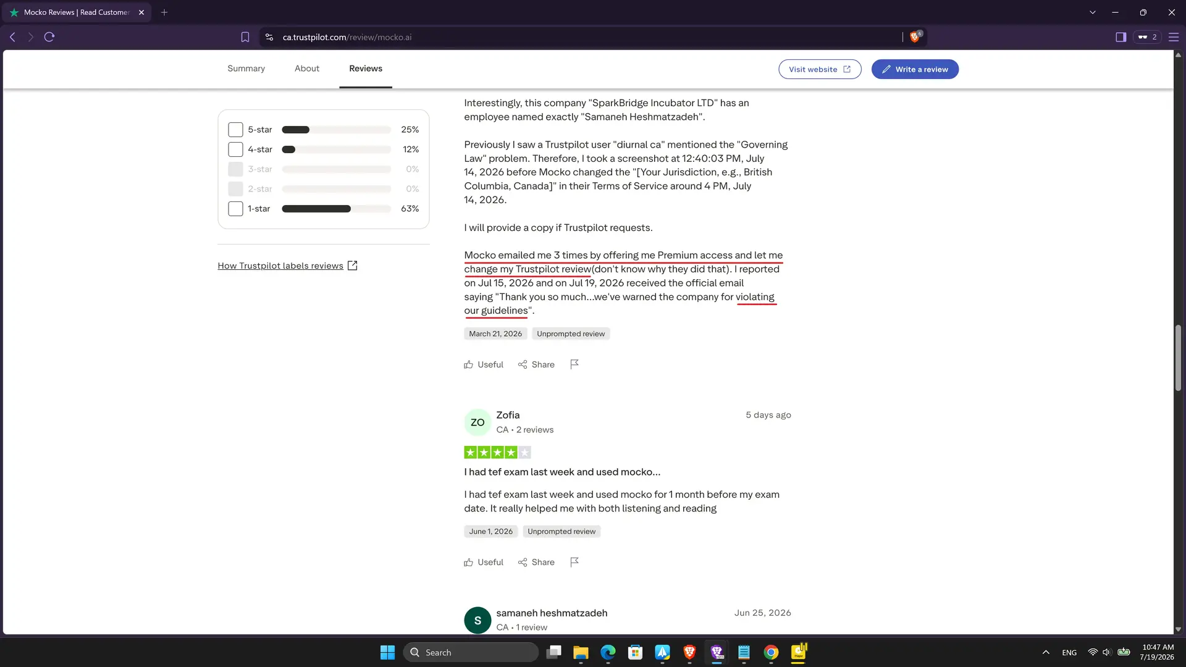Reload the Trustpilot page

(x=49, y=37)
